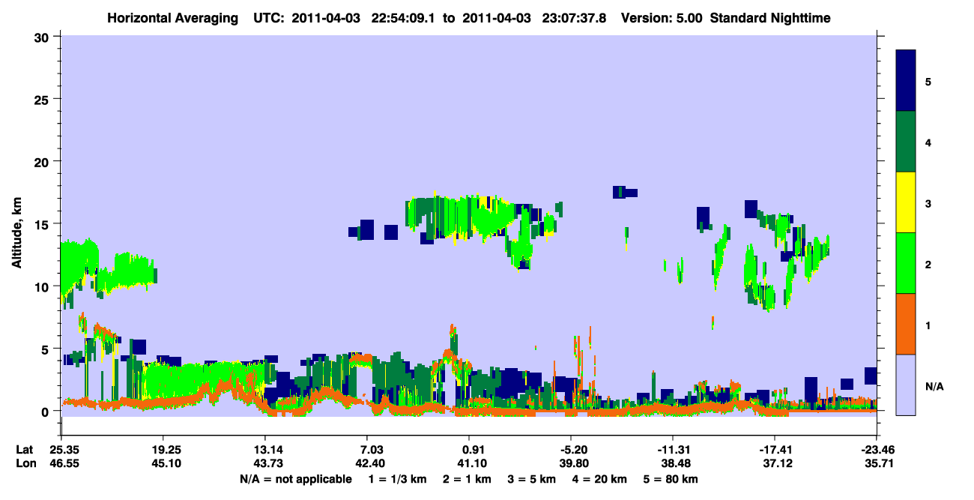974x500 pixels.
Task: Click the 20 altitude tick label
Action: tap(43, 162)
